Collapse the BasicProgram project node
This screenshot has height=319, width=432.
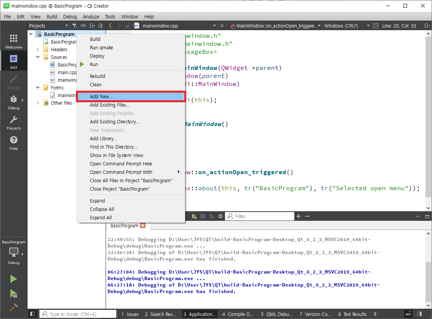click(x=31, y=34)
